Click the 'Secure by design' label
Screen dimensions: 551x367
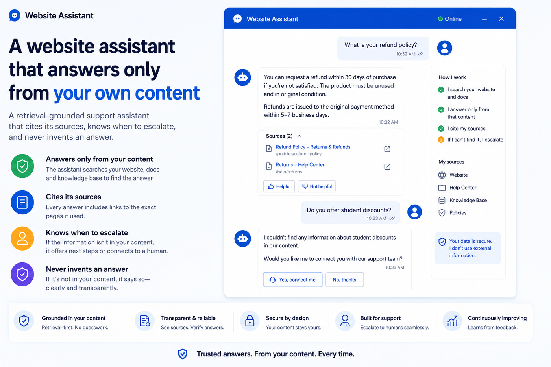(287, 318)
